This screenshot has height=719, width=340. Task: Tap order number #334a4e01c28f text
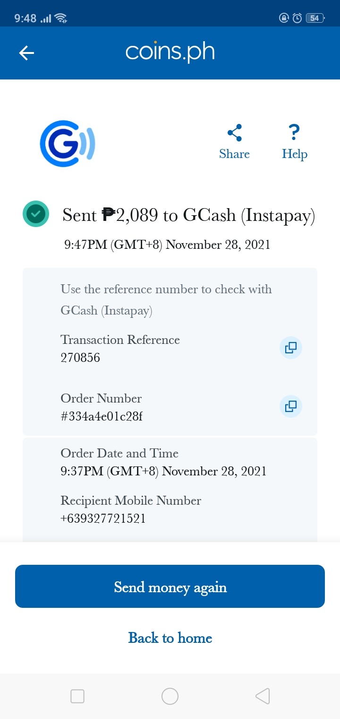pos(102,416)
